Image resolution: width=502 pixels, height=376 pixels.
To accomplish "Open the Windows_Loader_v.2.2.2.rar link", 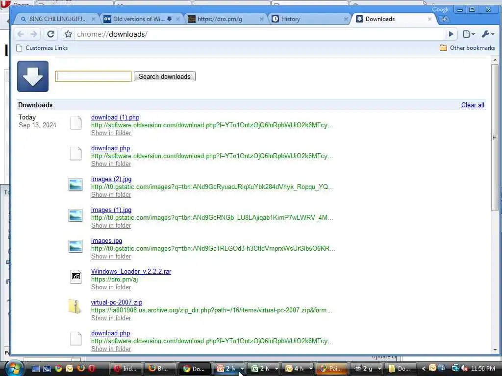I will [131, 271].
